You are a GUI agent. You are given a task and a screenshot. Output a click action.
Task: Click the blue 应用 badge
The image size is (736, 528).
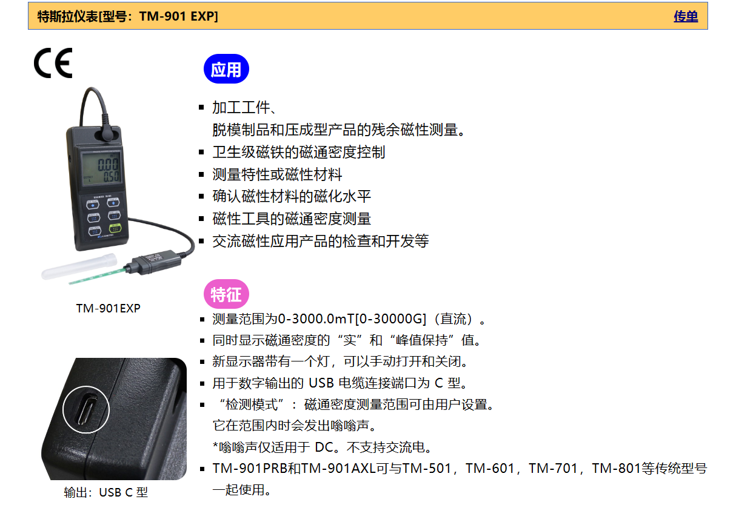[226, 69]
